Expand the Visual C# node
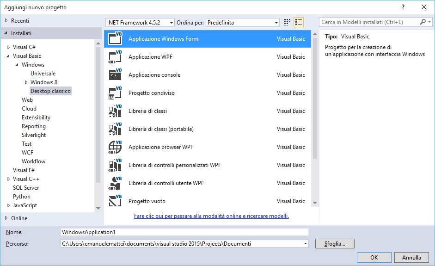The height and width of the screenshot is (266, 435). [x=9, y=47]
